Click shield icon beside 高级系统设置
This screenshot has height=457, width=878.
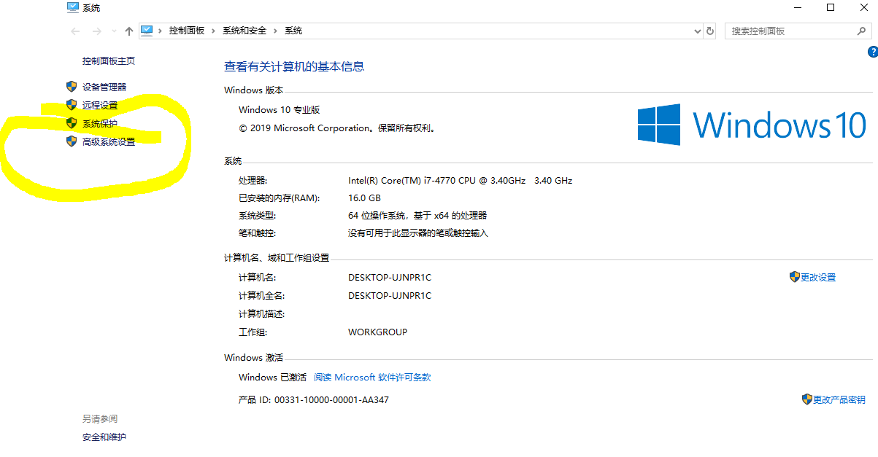pyautogui.click(x=72, y=141)
